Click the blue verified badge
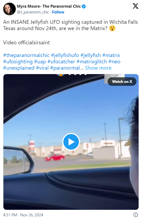 84,6
